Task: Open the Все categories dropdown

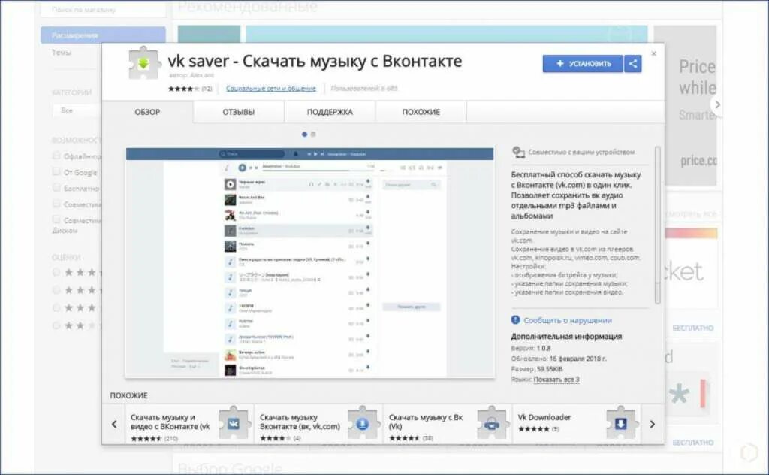Action: [77, 111]
